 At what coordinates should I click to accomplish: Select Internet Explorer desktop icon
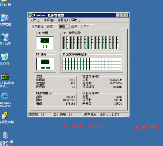(x=5, y=100)
